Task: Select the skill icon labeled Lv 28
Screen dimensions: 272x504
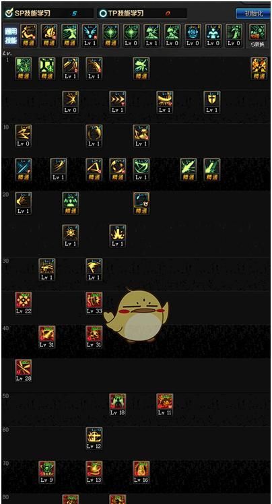Action: [24, 367]
